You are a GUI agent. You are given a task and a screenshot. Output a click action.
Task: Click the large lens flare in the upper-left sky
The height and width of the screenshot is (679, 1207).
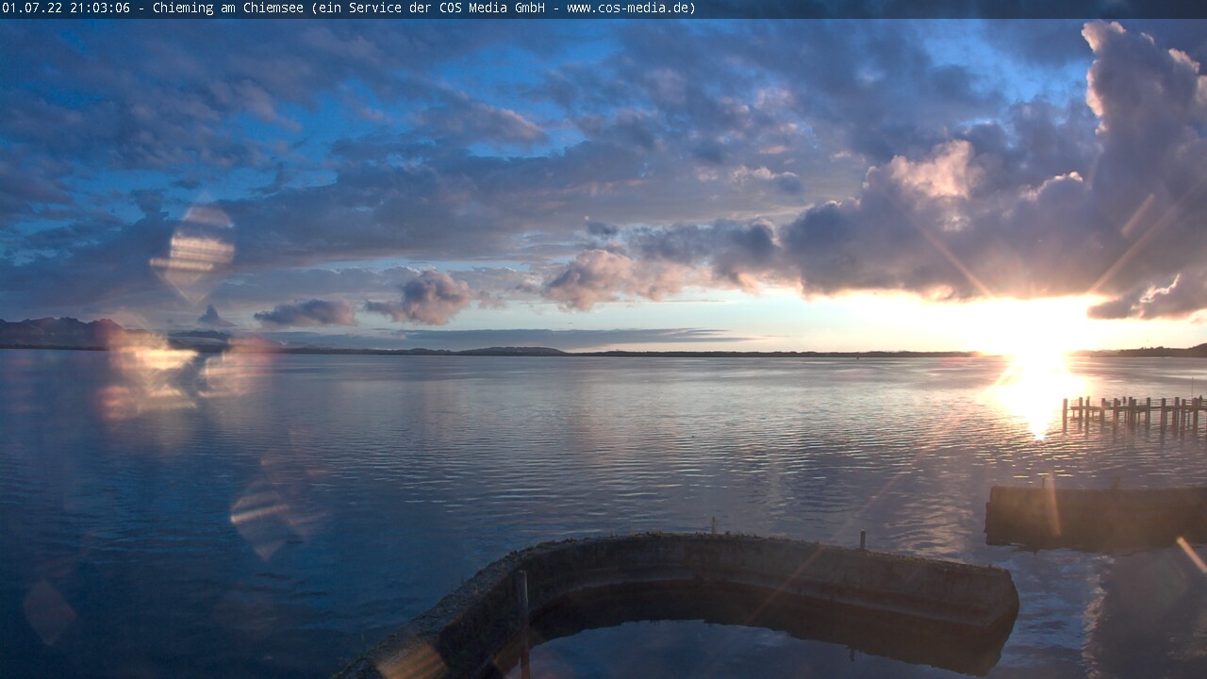pos(193,252)
